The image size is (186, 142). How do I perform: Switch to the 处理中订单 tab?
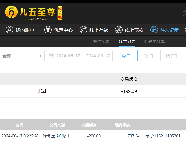(x=154, y=42)
